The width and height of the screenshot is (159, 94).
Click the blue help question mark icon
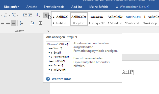(48, 79)
